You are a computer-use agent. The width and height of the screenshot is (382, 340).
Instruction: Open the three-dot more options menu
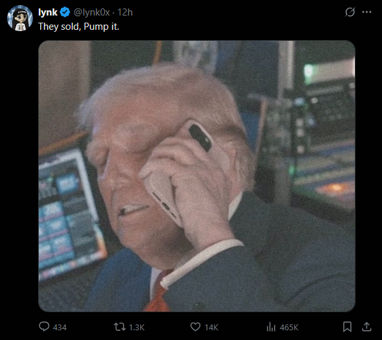coord(366,12)
